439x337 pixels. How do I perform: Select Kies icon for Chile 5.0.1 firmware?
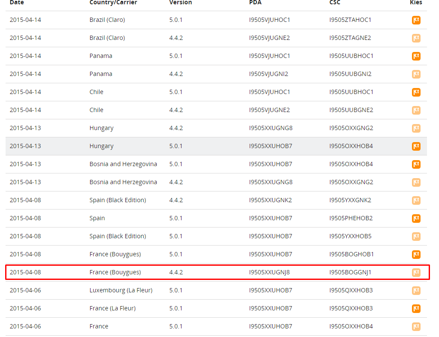point(416,92)
